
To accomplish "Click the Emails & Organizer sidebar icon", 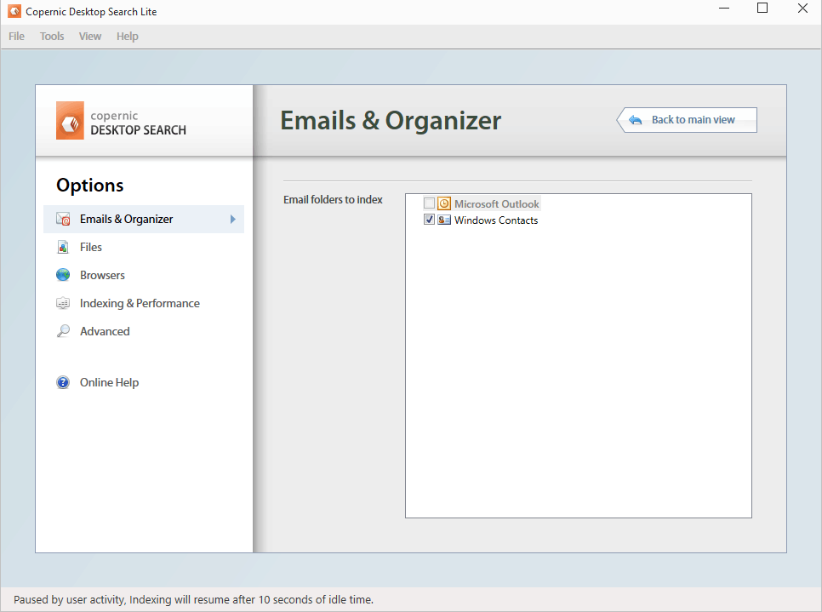I will tap(63, 220).
